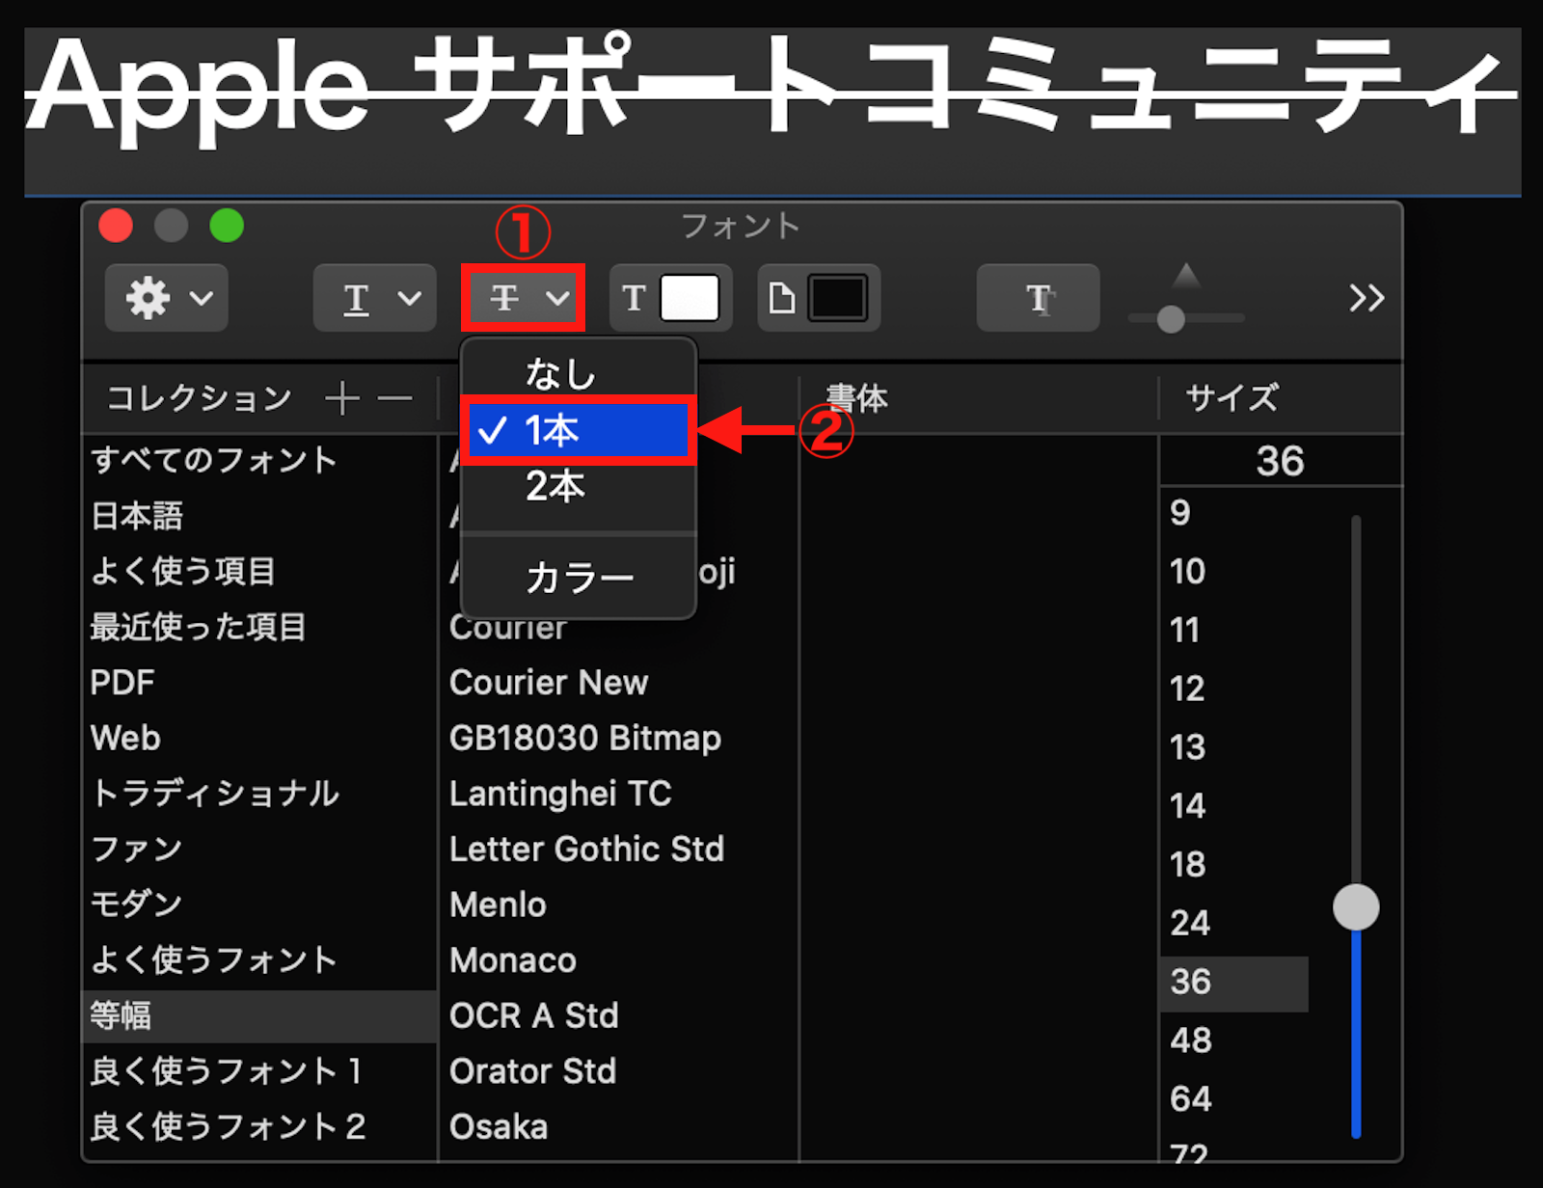Screen dimensions: 1543x1188
Task: Select the すべてのフォント collection
Action: 260,460
